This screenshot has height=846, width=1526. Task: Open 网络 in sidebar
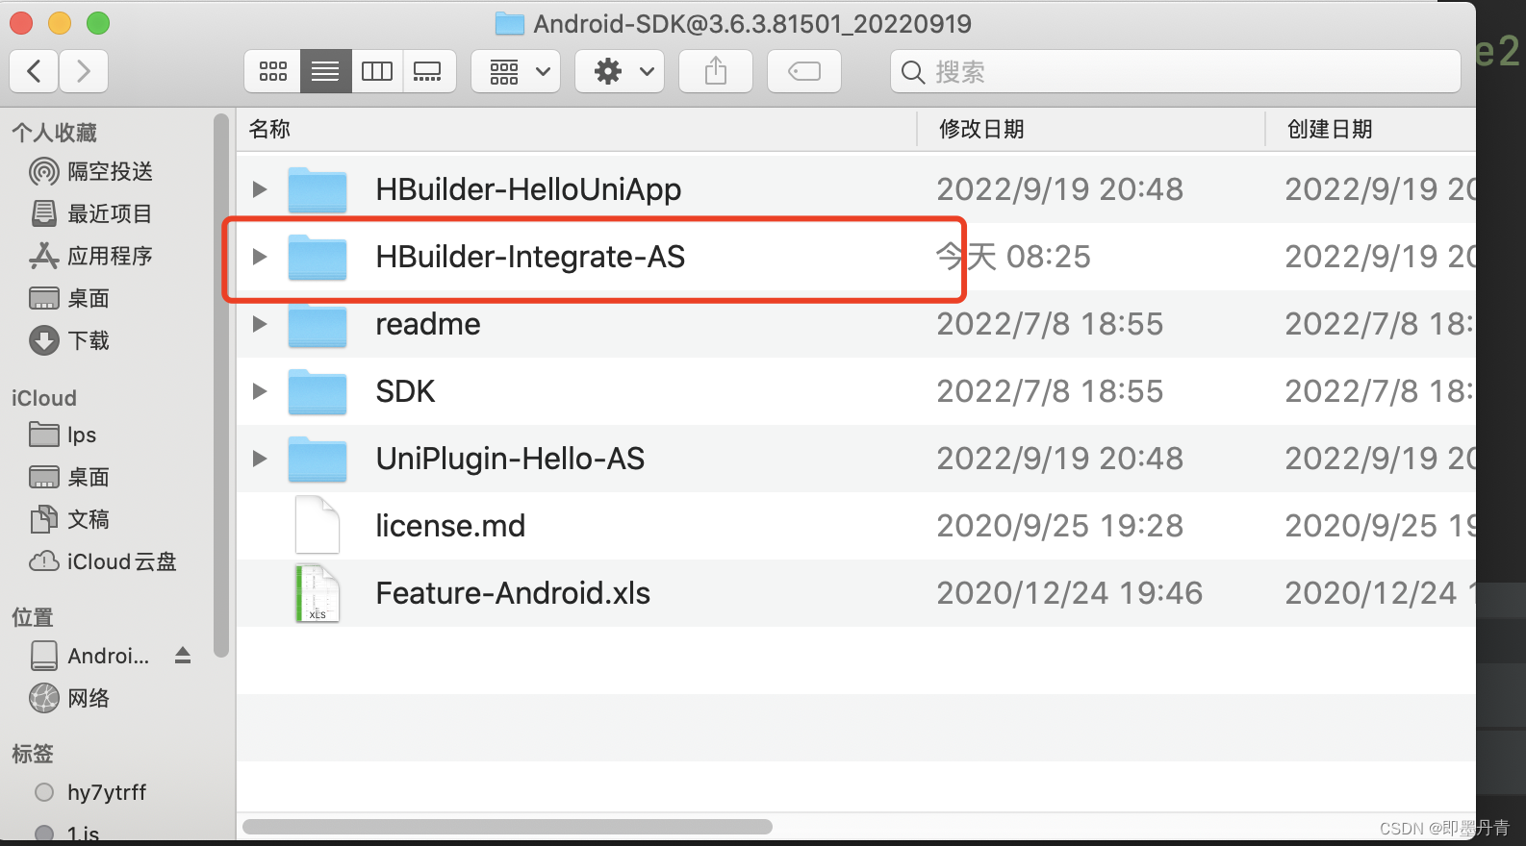click(69, 698)
